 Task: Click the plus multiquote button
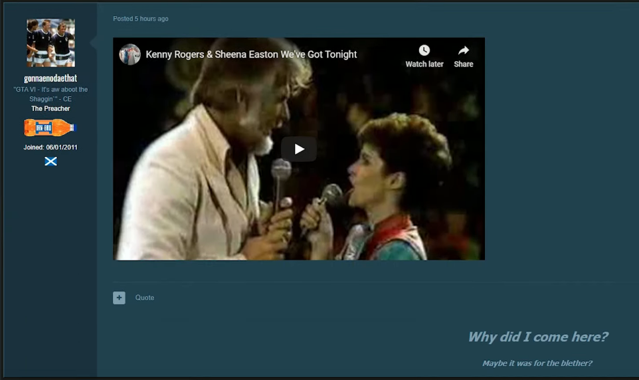pos(119,298)
